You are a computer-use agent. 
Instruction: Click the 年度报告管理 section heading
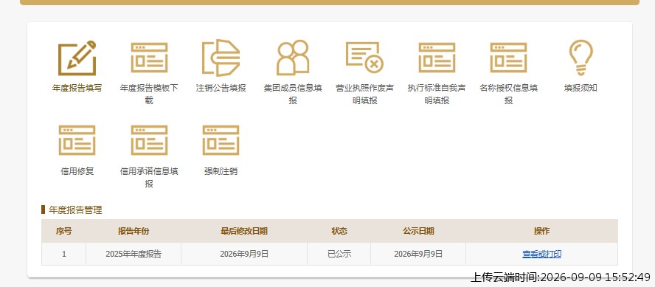[x=75, y=210]
